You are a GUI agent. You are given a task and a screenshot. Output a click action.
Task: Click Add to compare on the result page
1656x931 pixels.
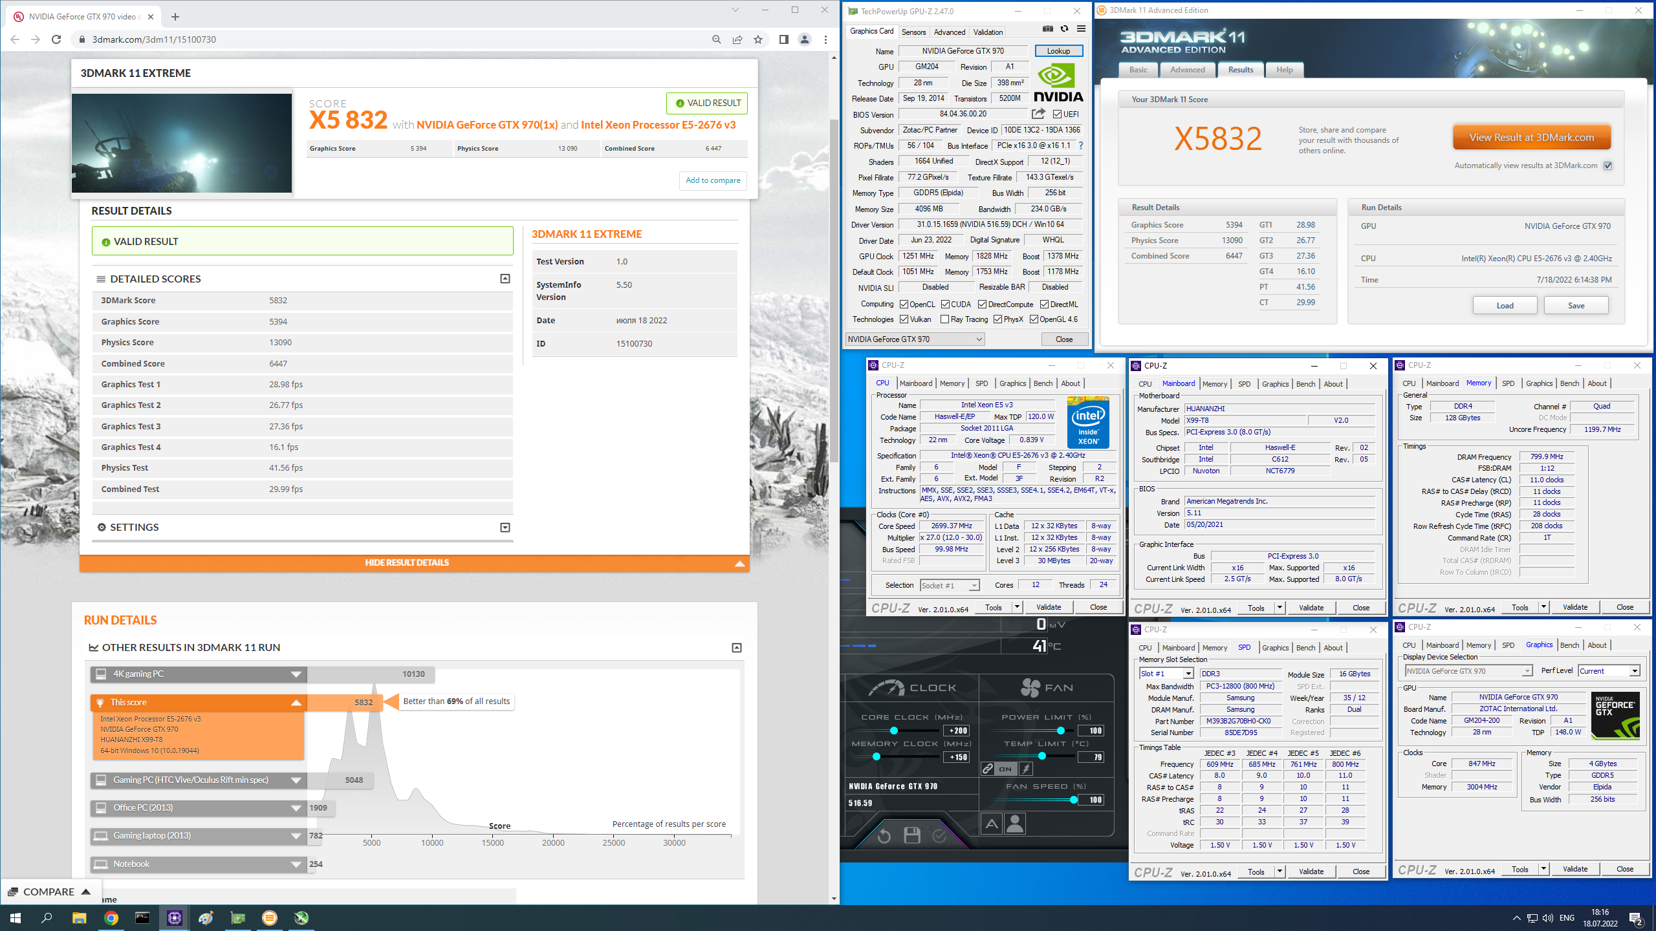713,180
